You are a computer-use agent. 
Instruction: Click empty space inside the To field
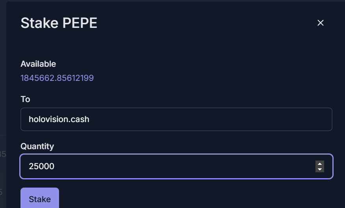pos(209,119)
